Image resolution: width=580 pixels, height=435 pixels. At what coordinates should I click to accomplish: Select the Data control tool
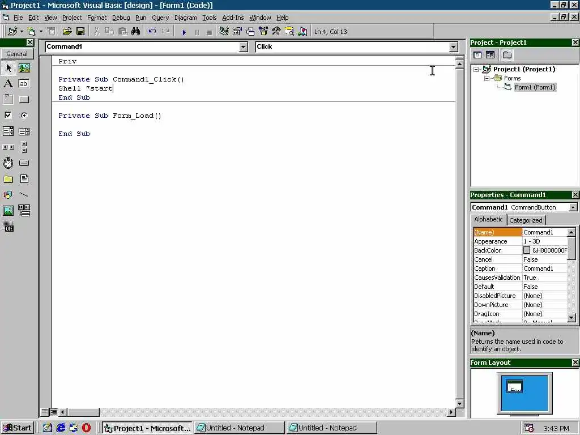click(x=24, y=211)
